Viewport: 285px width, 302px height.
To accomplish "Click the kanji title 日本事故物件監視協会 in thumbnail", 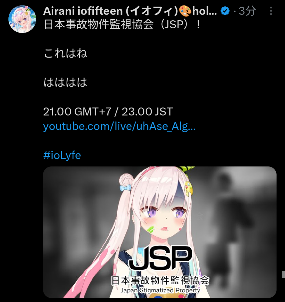I will point(160,280).
